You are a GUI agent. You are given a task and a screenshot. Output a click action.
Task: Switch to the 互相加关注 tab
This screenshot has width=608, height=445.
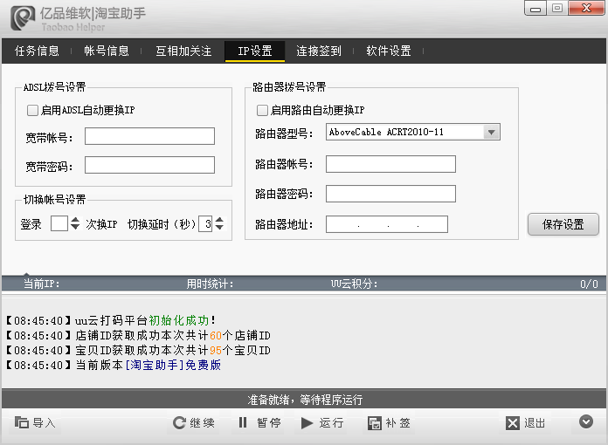click(183, 51)
